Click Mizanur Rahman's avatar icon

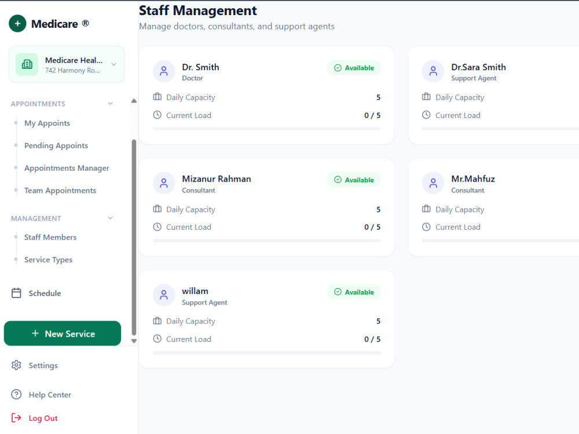[164, 183]
